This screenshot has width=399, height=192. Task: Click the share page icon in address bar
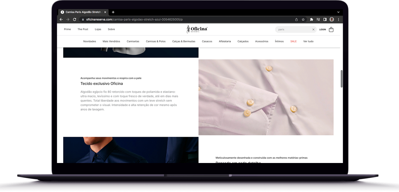(296, 20)
